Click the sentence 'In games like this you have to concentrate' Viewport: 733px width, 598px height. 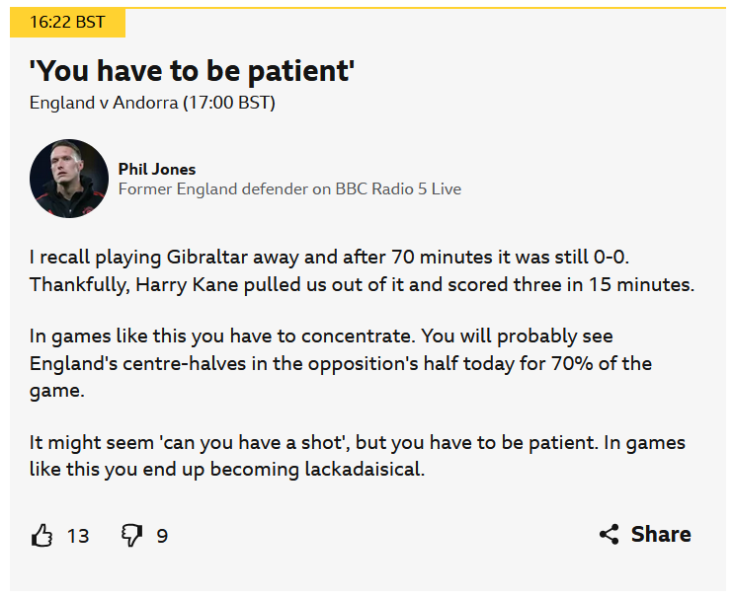coord(235,336)
